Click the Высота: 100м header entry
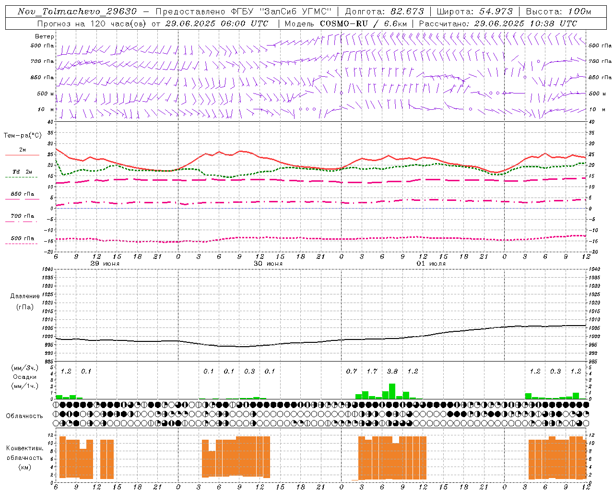The image size is (614, 491). point(558,12)
